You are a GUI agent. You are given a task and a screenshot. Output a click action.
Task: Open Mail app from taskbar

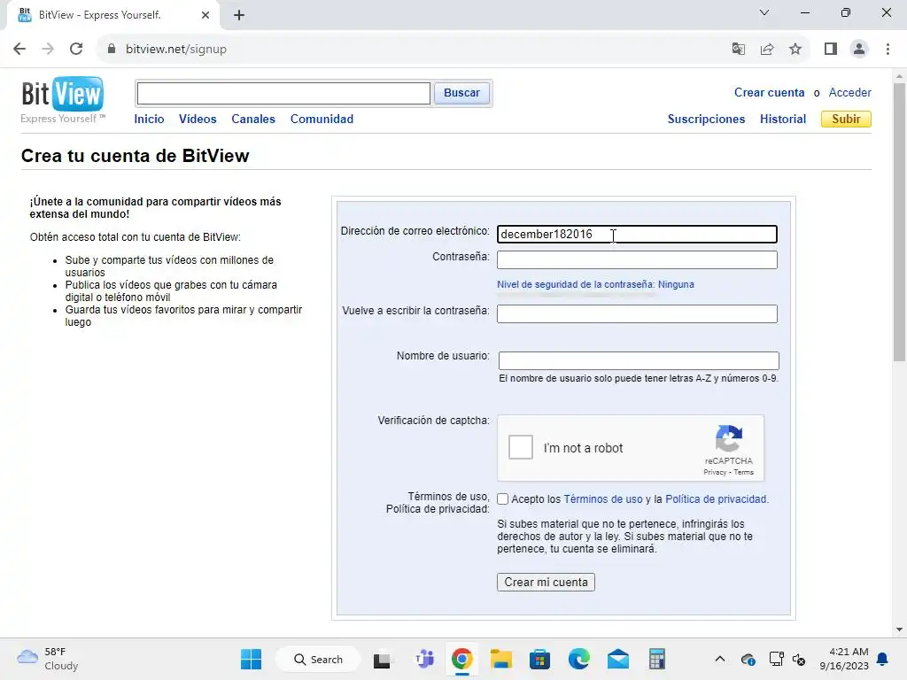(x=617, y=659)
